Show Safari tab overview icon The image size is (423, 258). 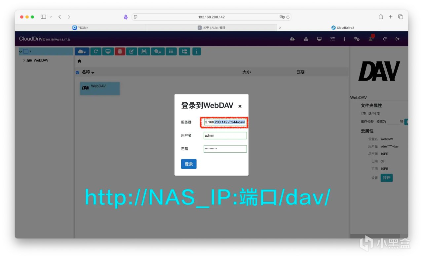tap(401, 17)
